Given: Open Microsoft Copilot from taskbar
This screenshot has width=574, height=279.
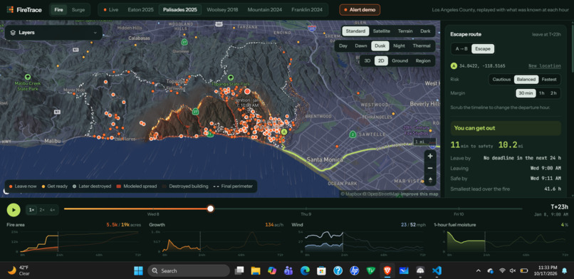Looking at the screenshot, I should [x=272, y=270].
